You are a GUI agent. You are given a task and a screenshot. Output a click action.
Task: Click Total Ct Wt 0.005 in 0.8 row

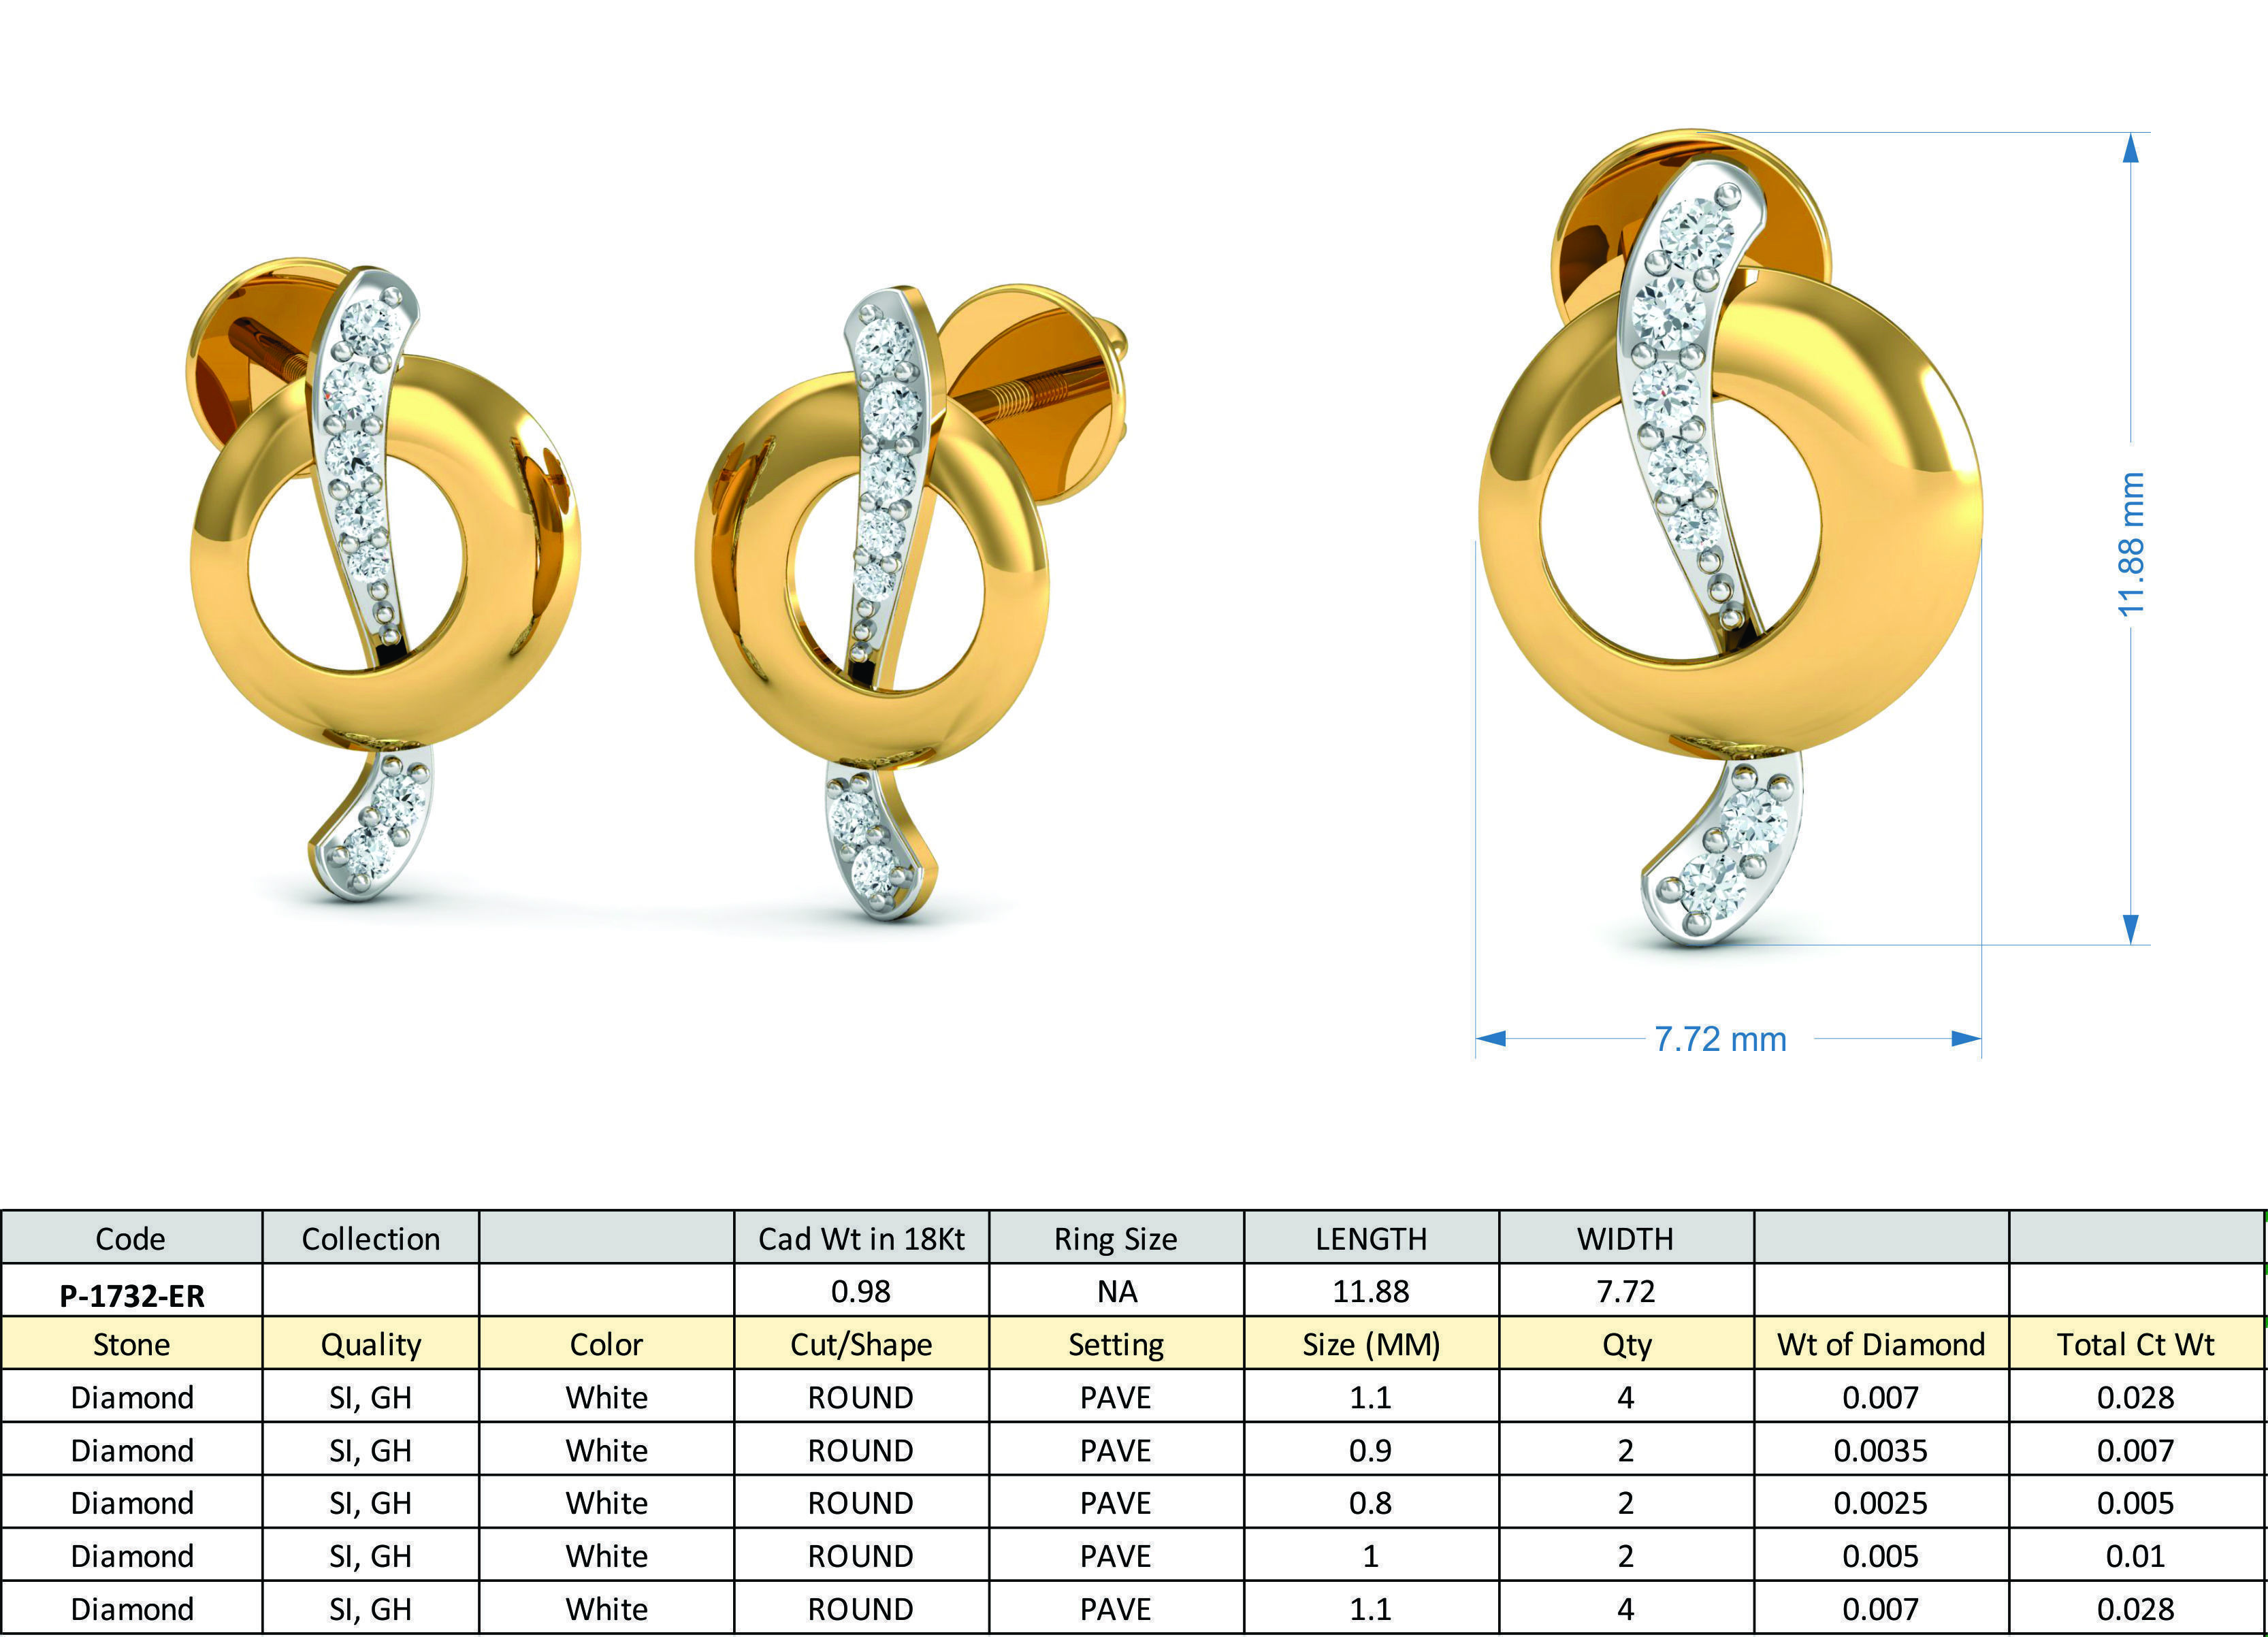pos(2136,1503)
